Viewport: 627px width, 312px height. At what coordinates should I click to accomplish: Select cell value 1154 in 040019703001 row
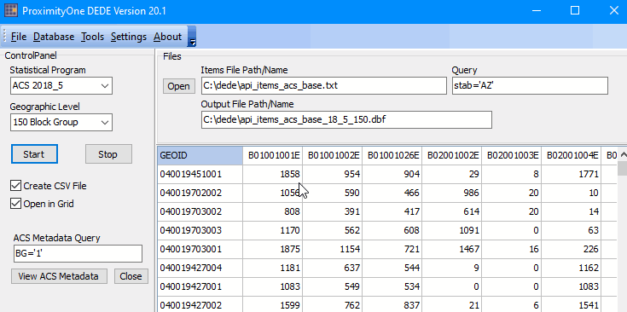coord(333,249)
